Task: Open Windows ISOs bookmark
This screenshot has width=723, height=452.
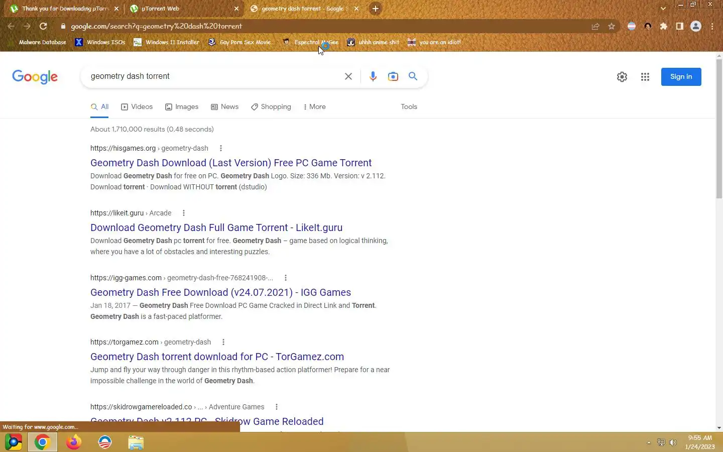Action: (x=100, y=42)
